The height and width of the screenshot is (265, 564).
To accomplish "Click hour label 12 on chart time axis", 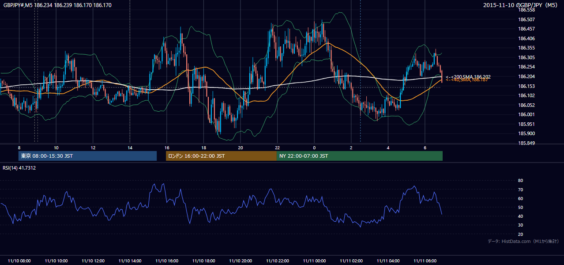I will (x=93, y=148).
